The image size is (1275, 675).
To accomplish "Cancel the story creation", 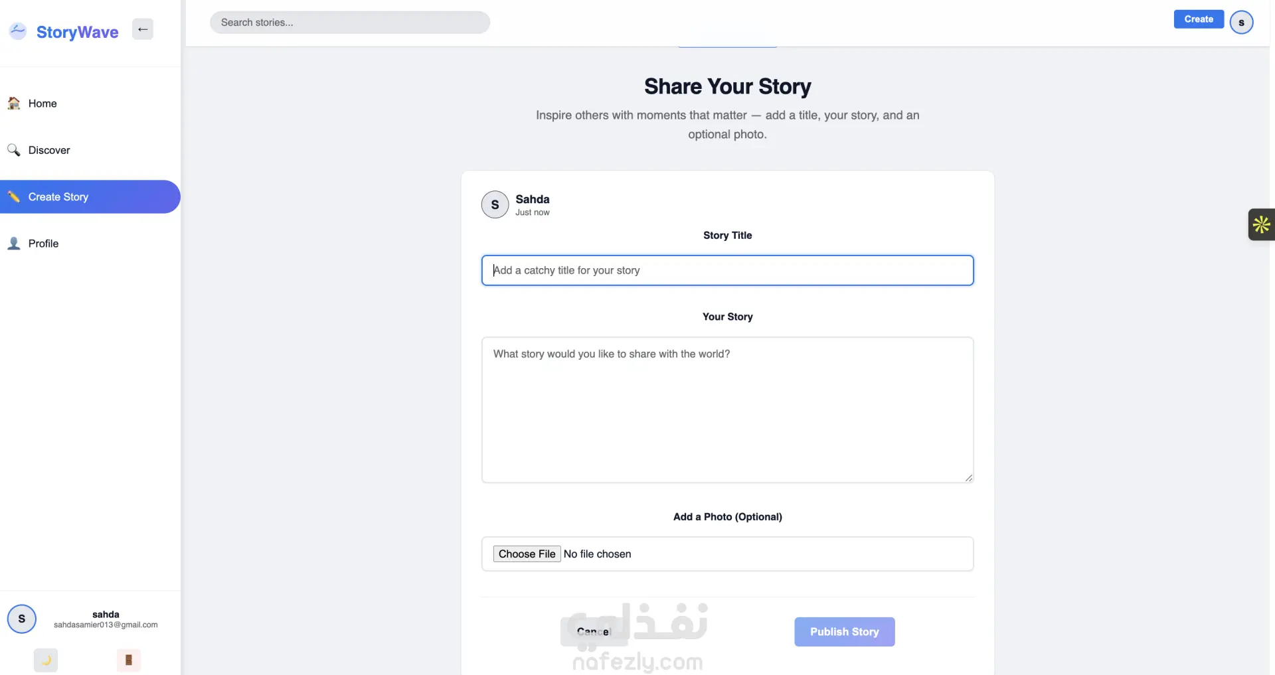I will (593, 632).
